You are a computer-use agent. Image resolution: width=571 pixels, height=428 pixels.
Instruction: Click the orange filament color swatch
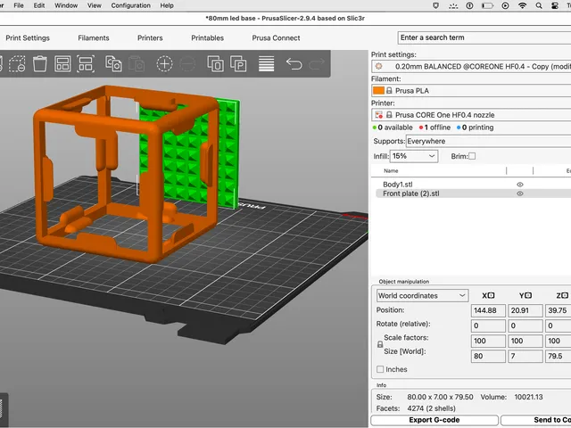click(378, 91)
